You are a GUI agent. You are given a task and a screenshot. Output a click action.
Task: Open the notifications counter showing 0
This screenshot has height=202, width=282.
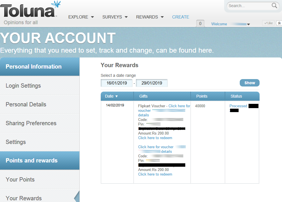coord(200,23)
